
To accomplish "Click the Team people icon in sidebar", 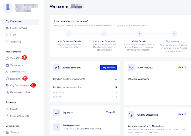I will 7,35.
